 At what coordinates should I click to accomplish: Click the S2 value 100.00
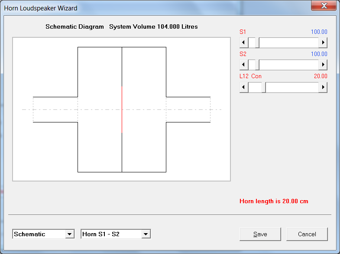[319, 54]
